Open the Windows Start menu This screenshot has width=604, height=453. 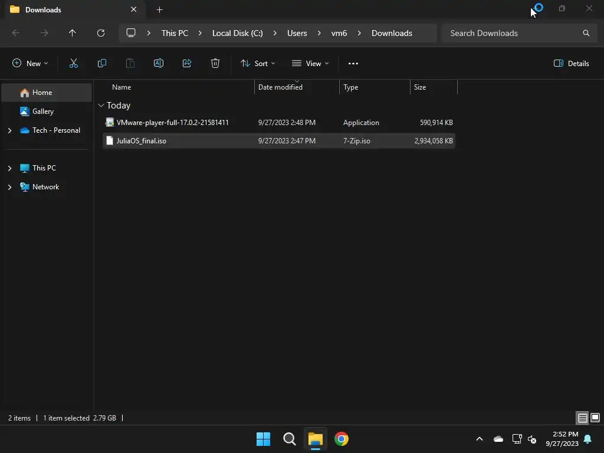tap(264, 439)
